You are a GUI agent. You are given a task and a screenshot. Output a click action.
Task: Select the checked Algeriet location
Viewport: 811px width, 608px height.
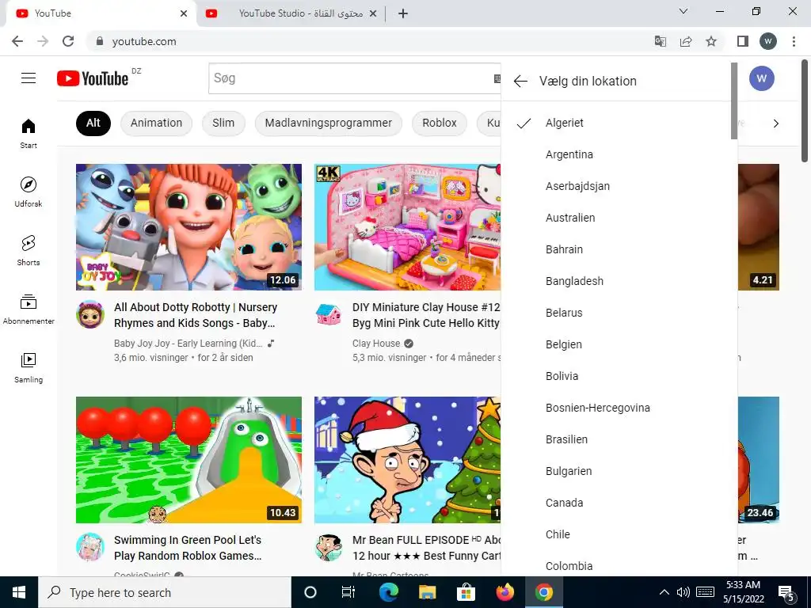point(619,123)
